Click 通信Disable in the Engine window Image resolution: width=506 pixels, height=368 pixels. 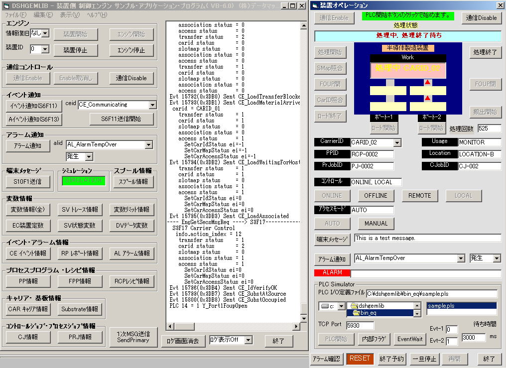[x=131, y=78]
